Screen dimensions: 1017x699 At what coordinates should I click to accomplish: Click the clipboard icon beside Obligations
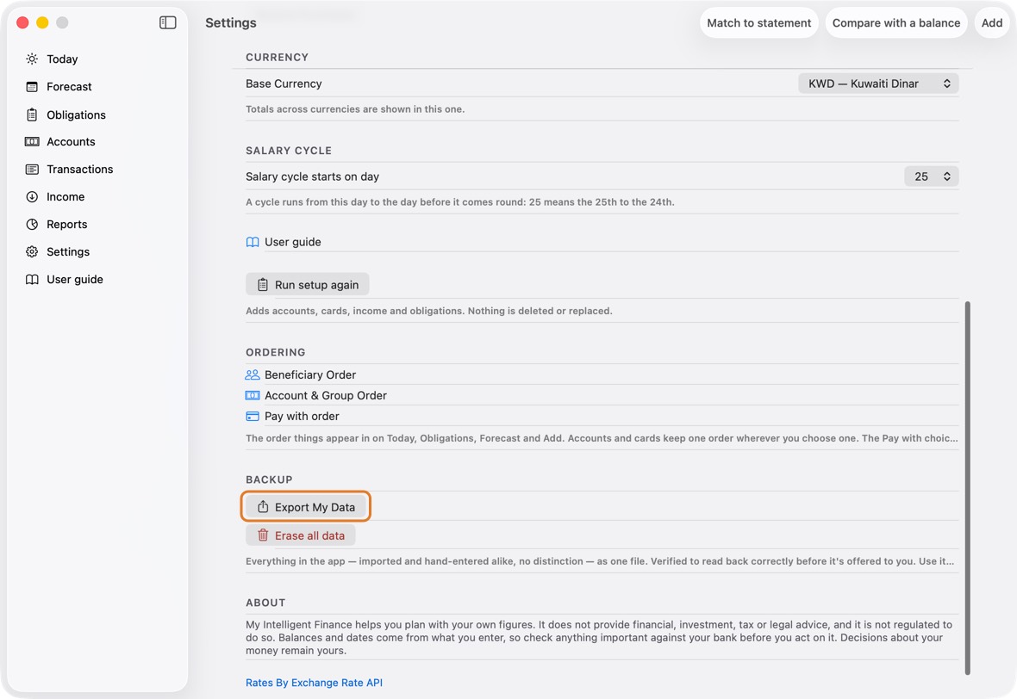[x=32, y=114]
